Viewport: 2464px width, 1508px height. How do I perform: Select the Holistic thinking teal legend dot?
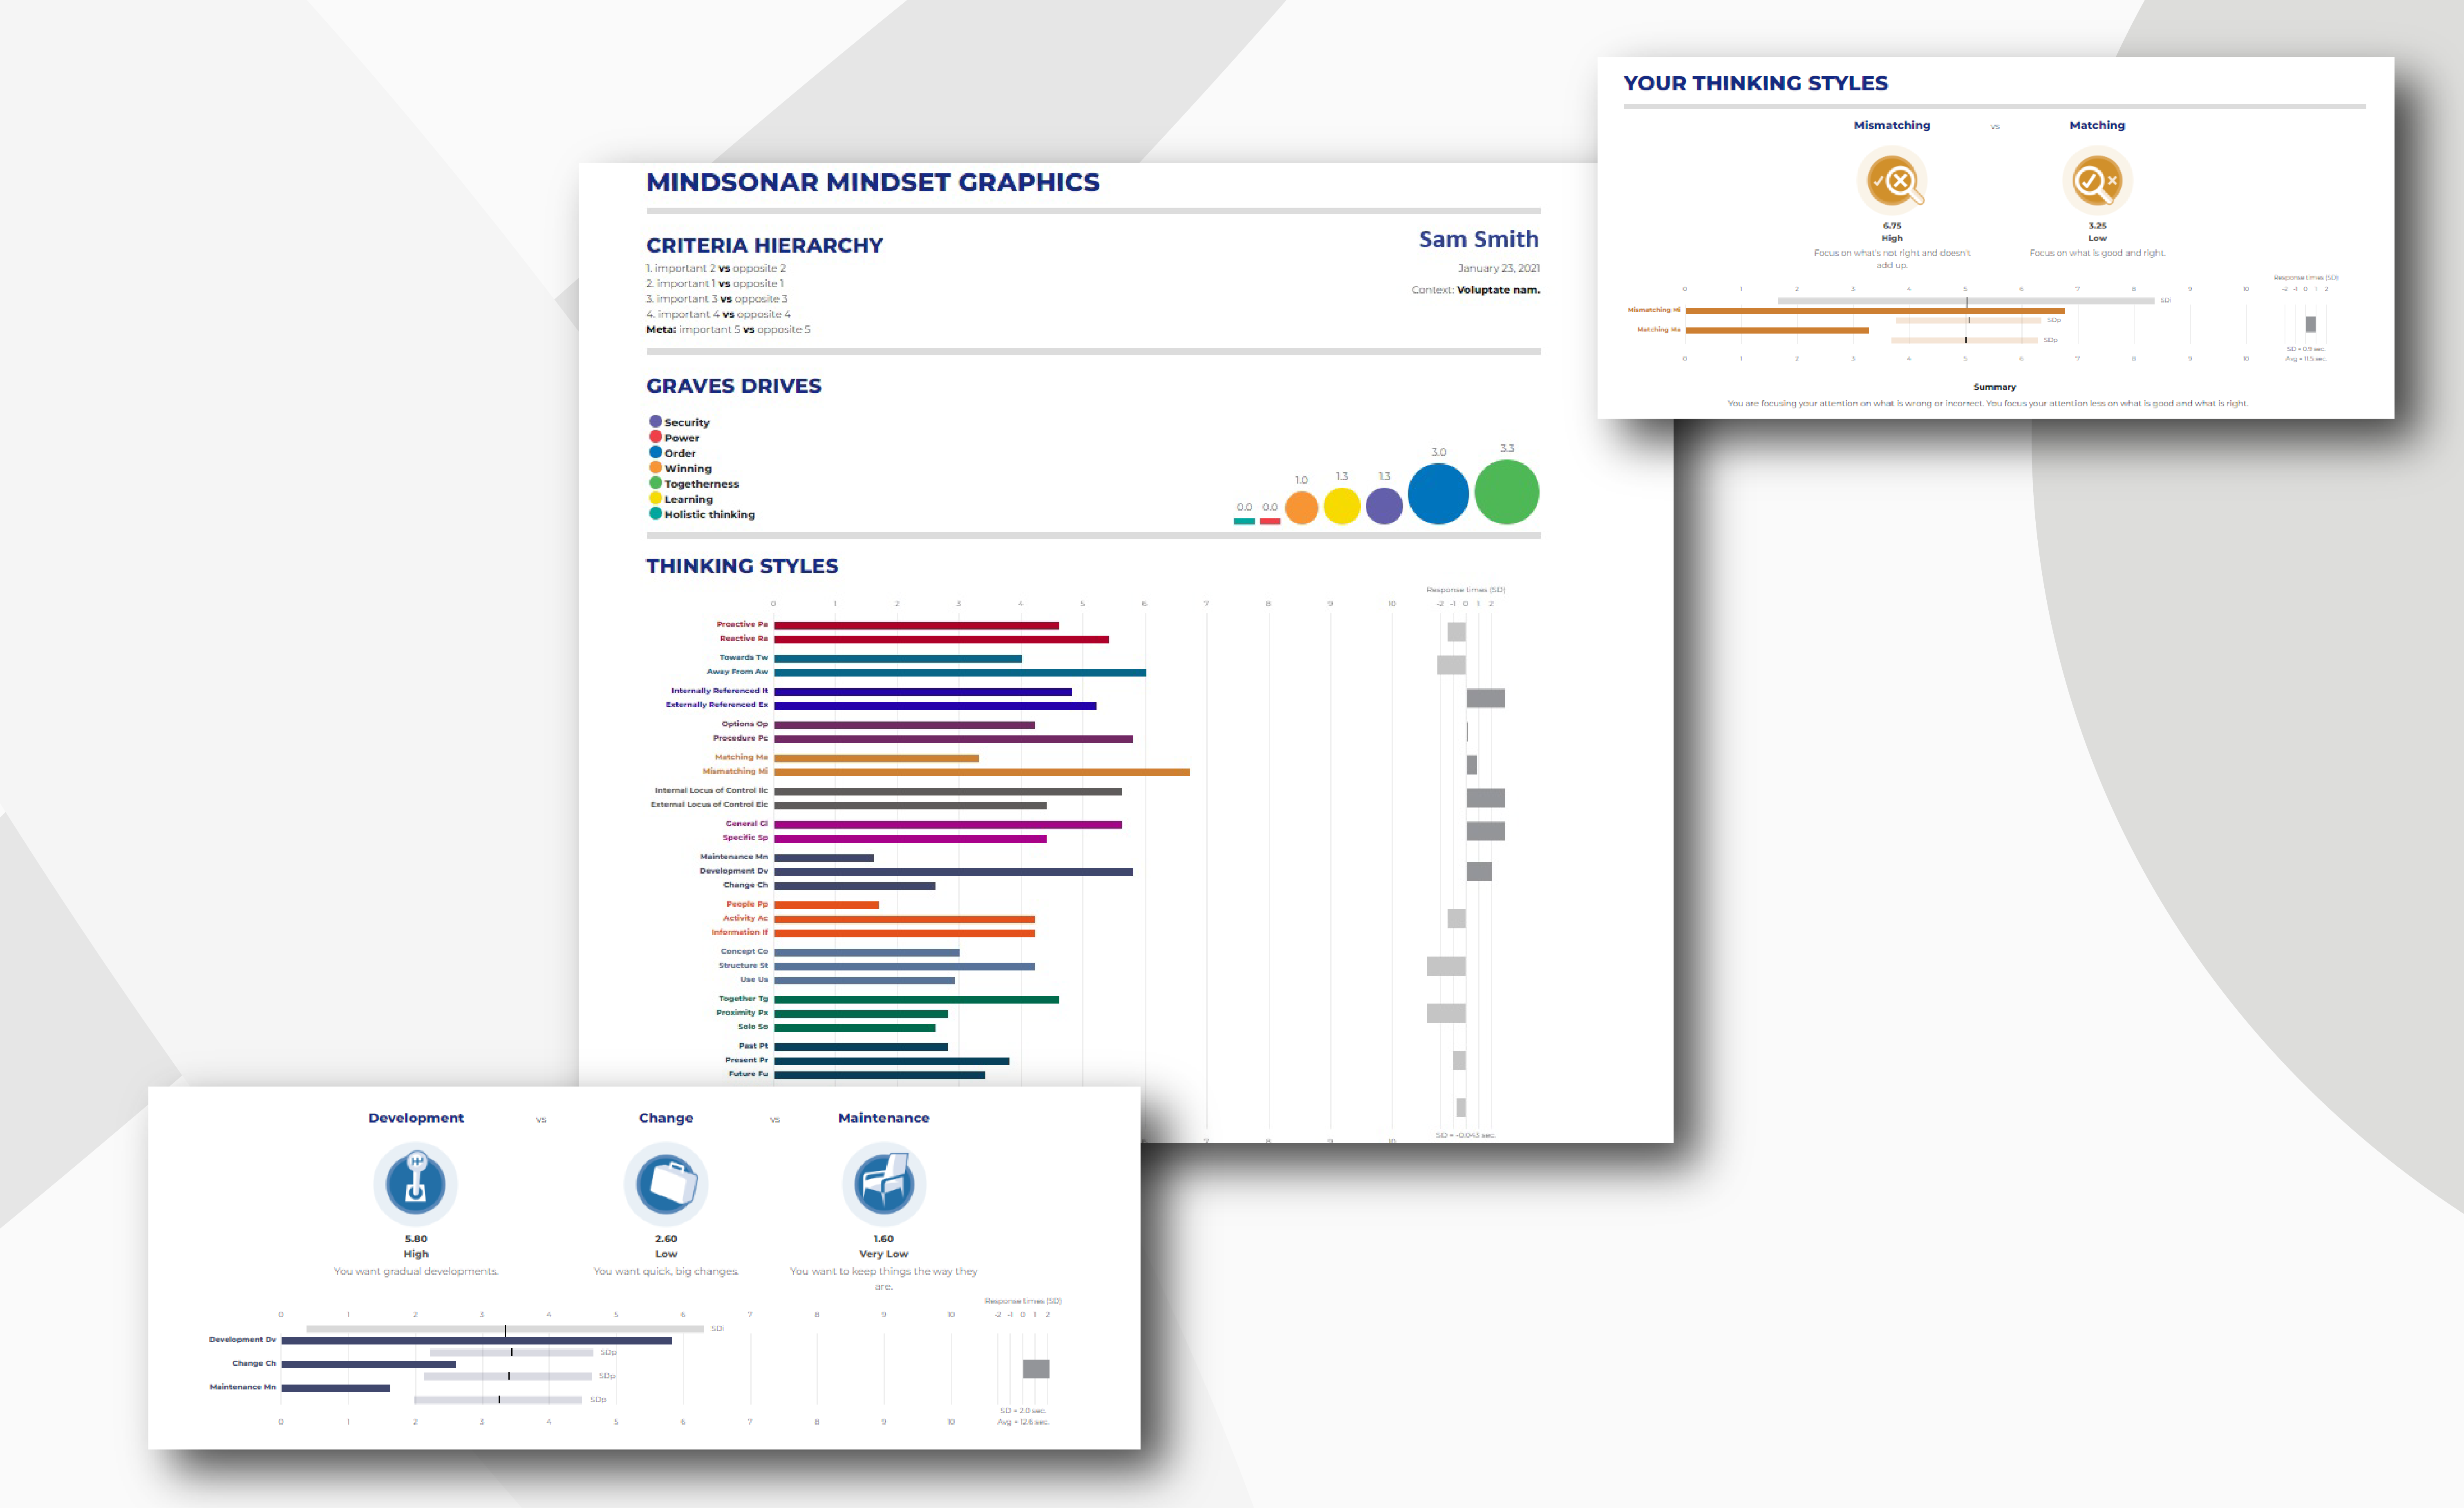tap(656, 514)
